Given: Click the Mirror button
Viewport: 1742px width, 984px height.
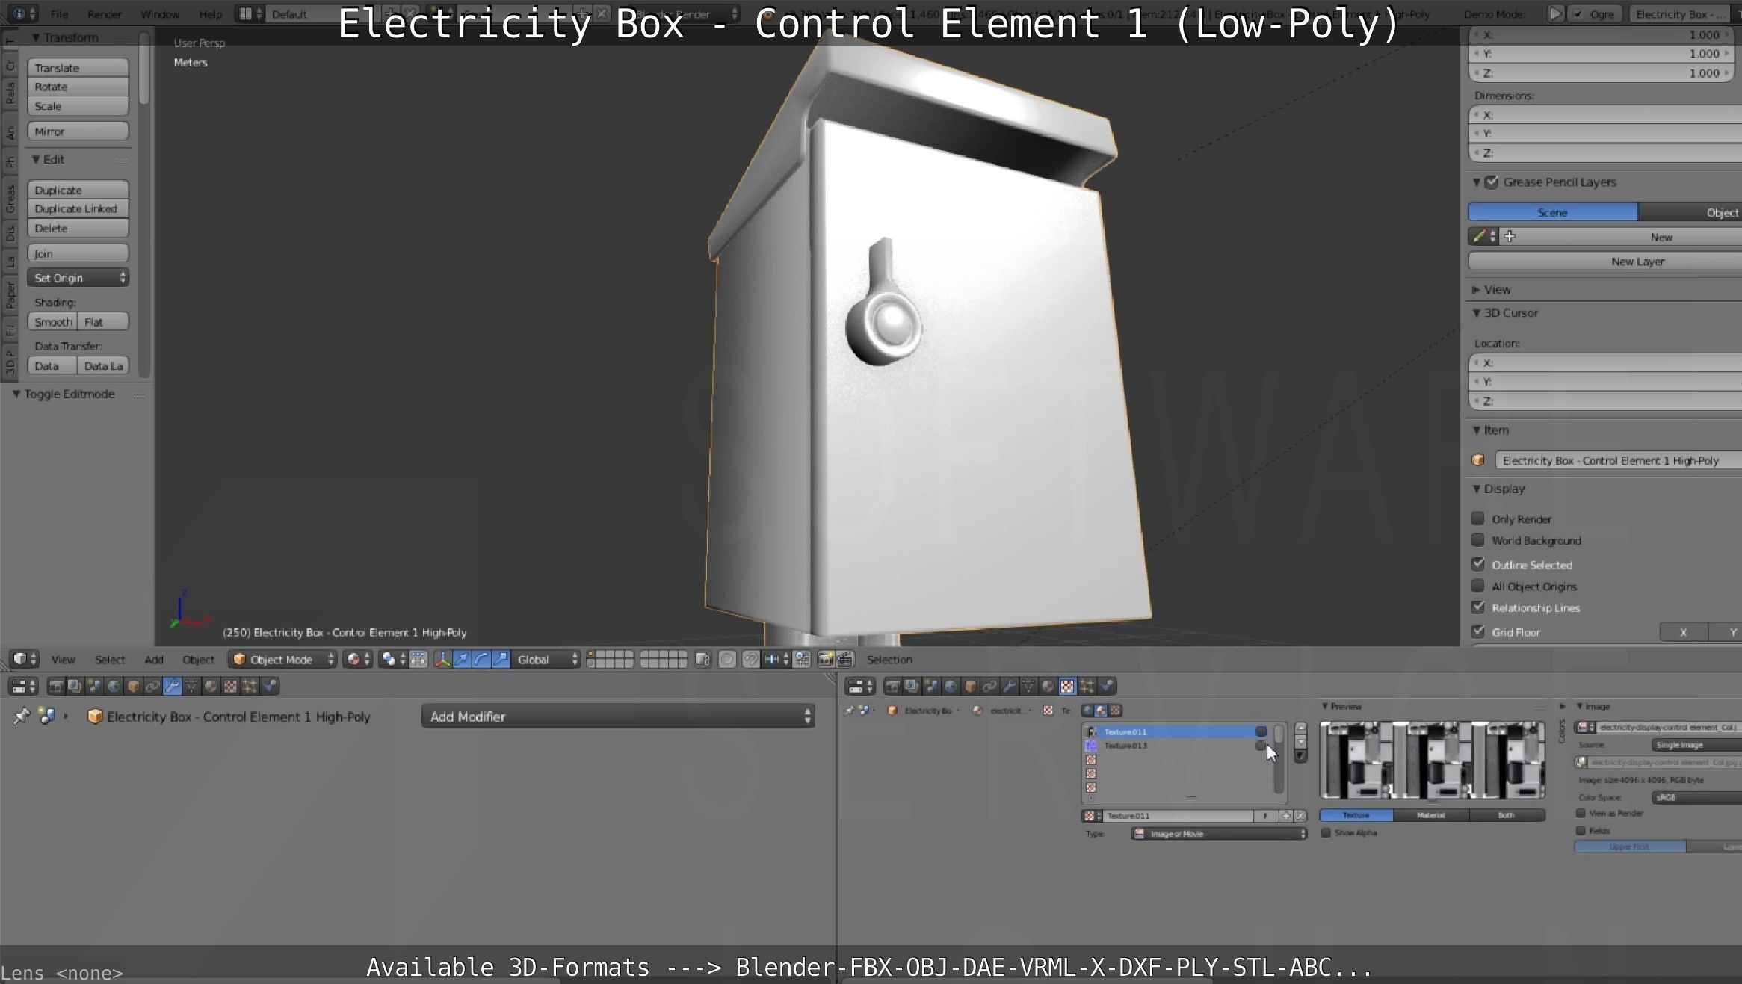Looking at the screenshot, I should click(78, 131).
